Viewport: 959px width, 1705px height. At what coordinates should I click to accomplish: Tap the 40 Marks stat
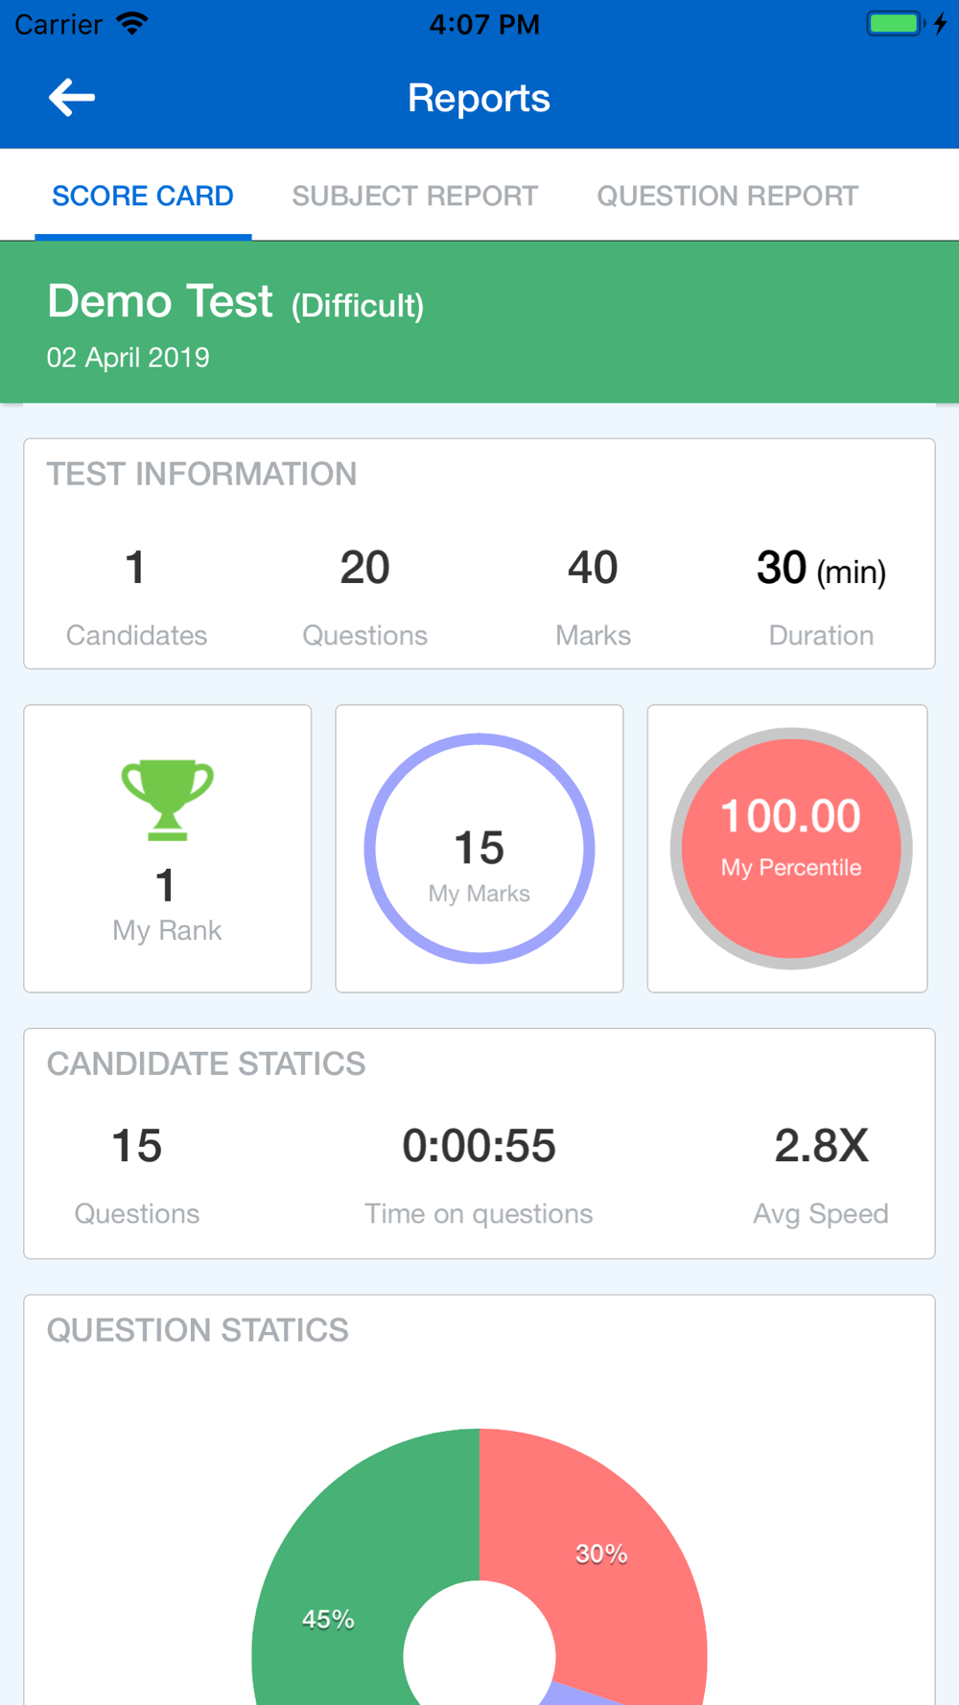(x=593, y=595)
